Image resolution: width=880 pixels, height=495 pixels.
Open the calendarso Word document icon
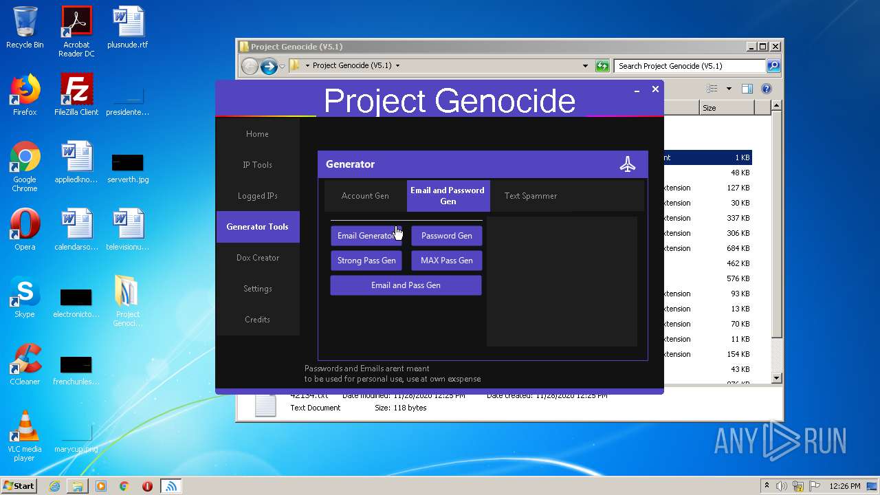76,230
